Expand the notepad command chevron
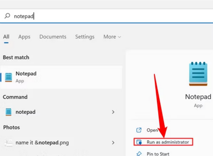Screen dimensions: 213x156 point(113,112)
